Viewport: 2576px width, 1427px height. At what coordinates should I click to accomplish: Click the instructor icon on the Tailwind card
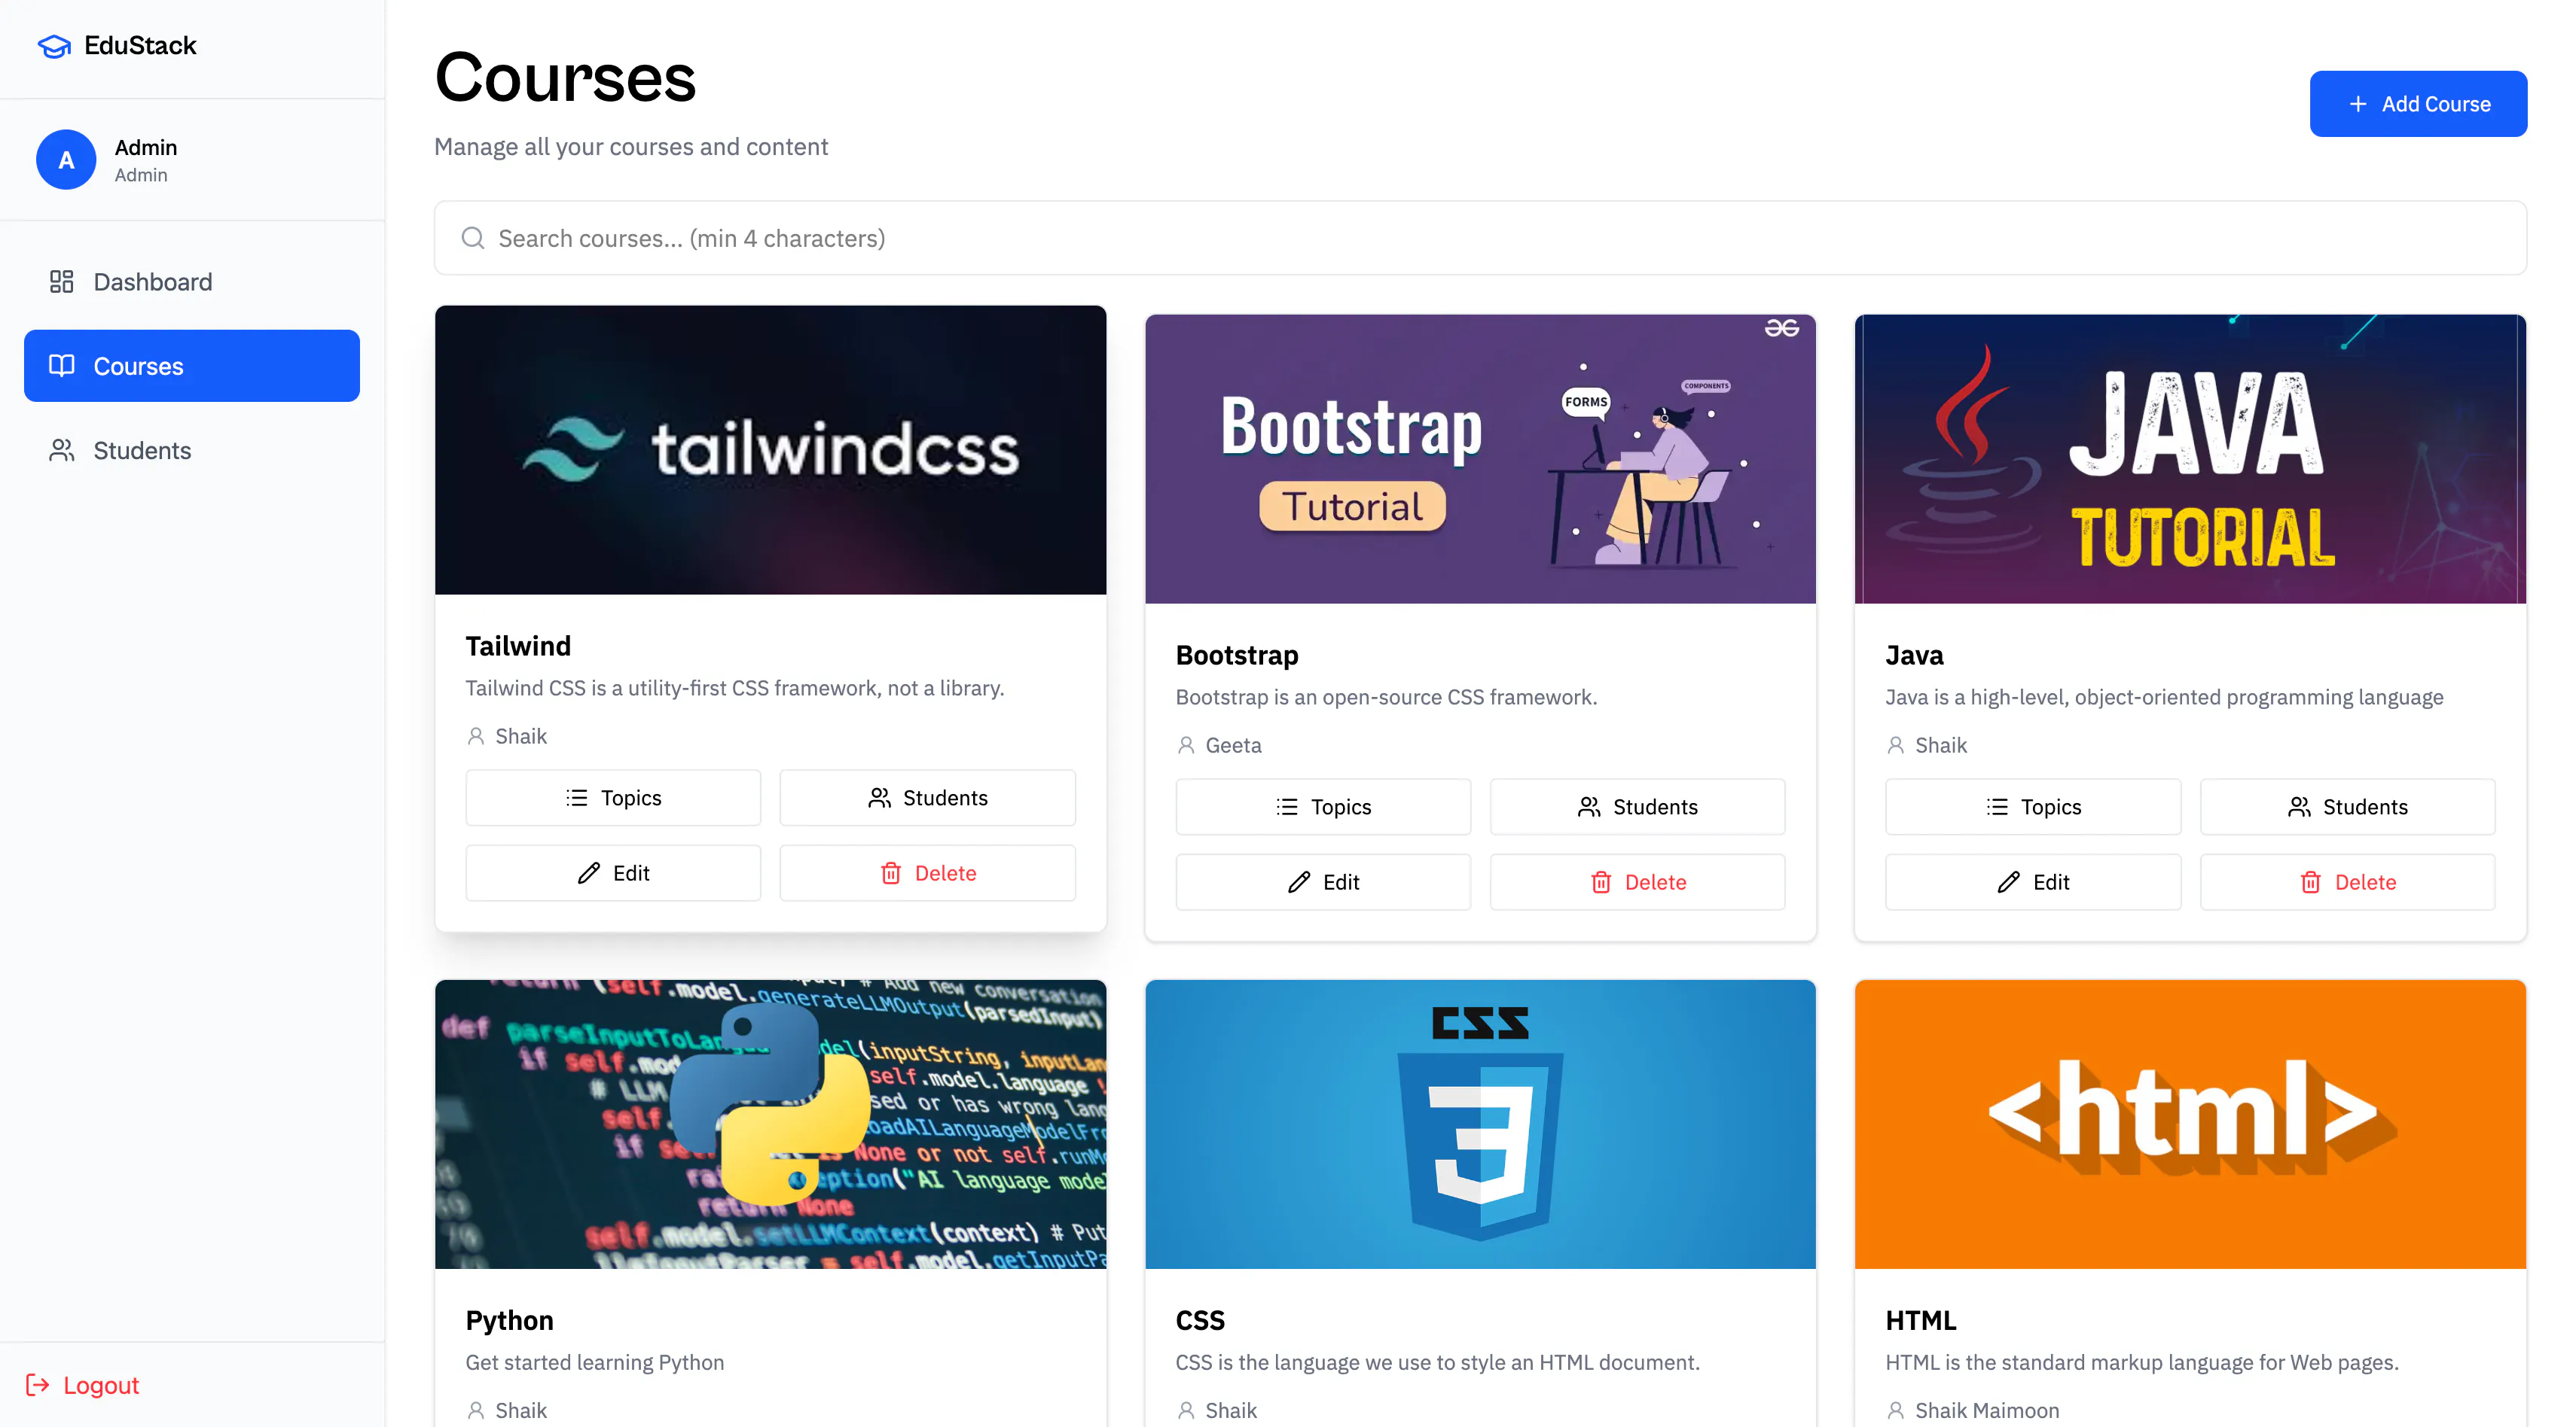(x=476, y=737)
